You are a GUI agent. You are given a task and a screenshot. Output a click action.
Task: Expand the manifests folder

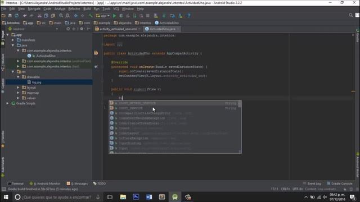(x=13, y=40)
